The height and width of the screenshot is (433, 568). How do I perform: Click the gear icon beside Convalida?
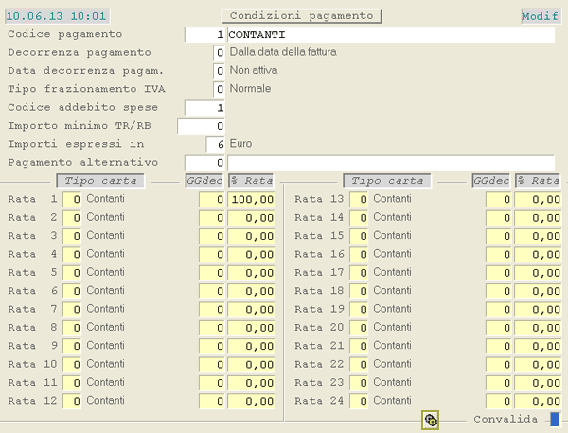[x=431, y=420]
